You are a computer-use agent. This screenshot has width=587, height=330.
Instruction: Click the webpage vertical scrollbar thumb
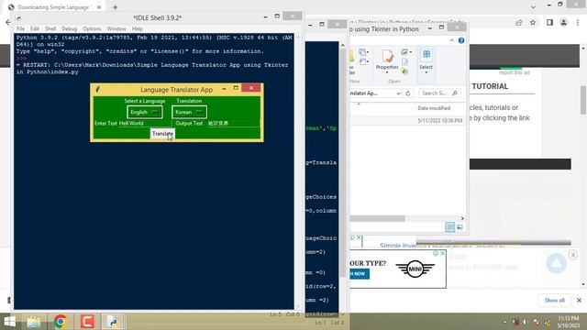pyautogui.click(x=583, y=100)
